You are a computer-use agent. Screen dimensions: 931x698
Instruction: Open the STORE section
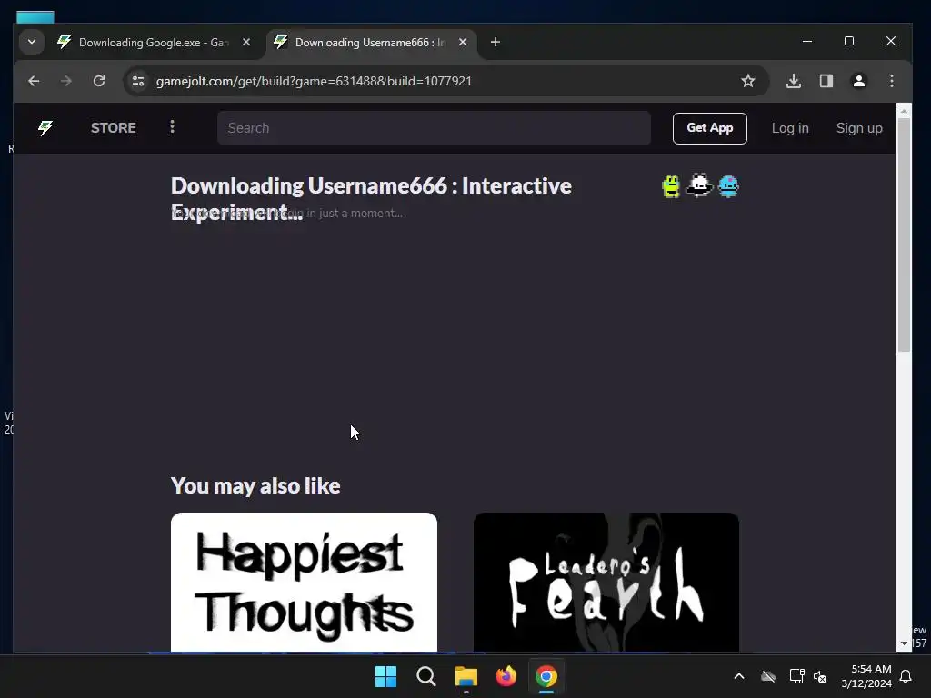[x=114, y=127]
